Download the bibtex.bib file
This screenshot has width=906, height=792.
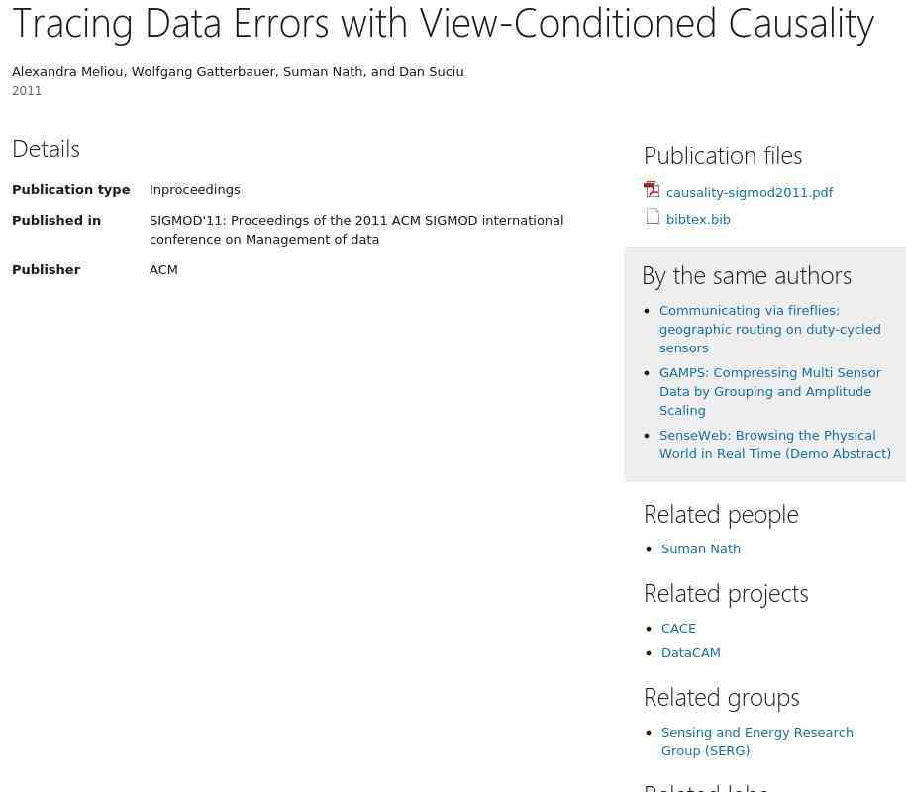pyautogui.click(x=698, y=220)
